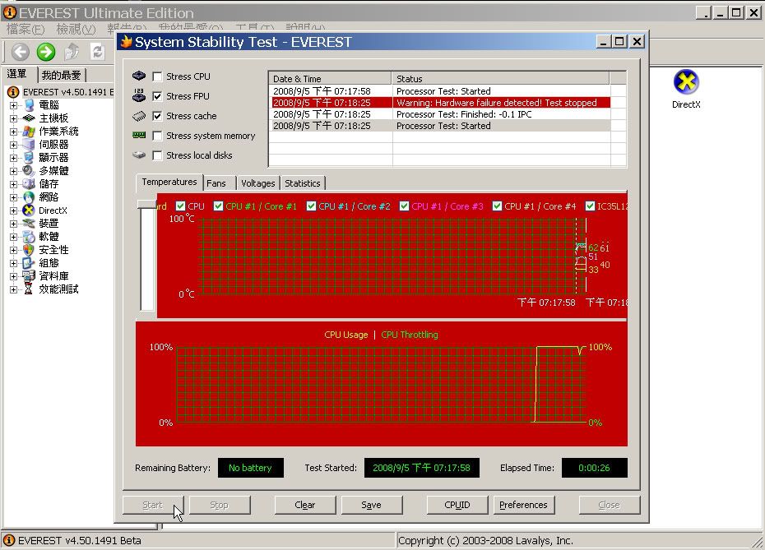This screenshot has height=550, width=765.
Task: Click the Save button
Action: click(x=371, y=505)
